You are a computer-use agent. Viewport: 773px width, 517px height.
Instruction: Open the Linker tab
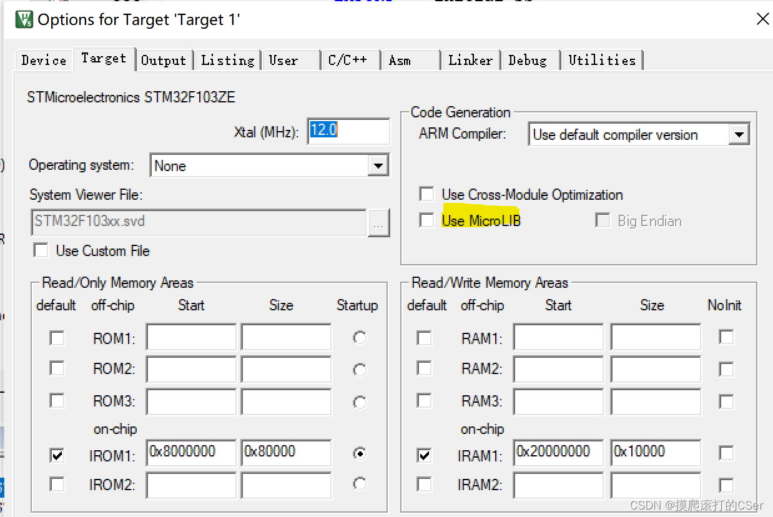470,61
